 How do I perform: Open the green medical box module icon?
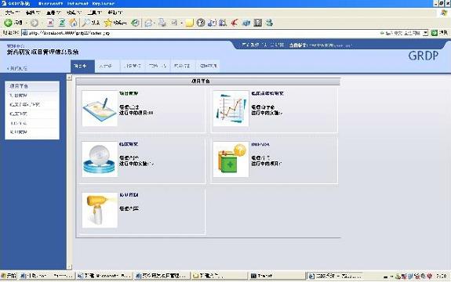click(x=231, y=159)
